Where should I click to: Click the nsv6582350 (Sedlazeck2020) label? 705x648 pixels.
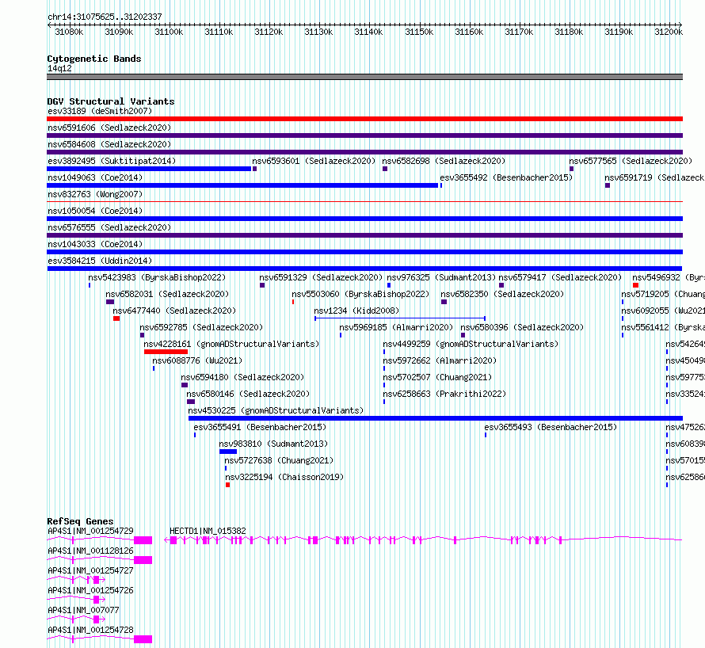click(502, 294)
